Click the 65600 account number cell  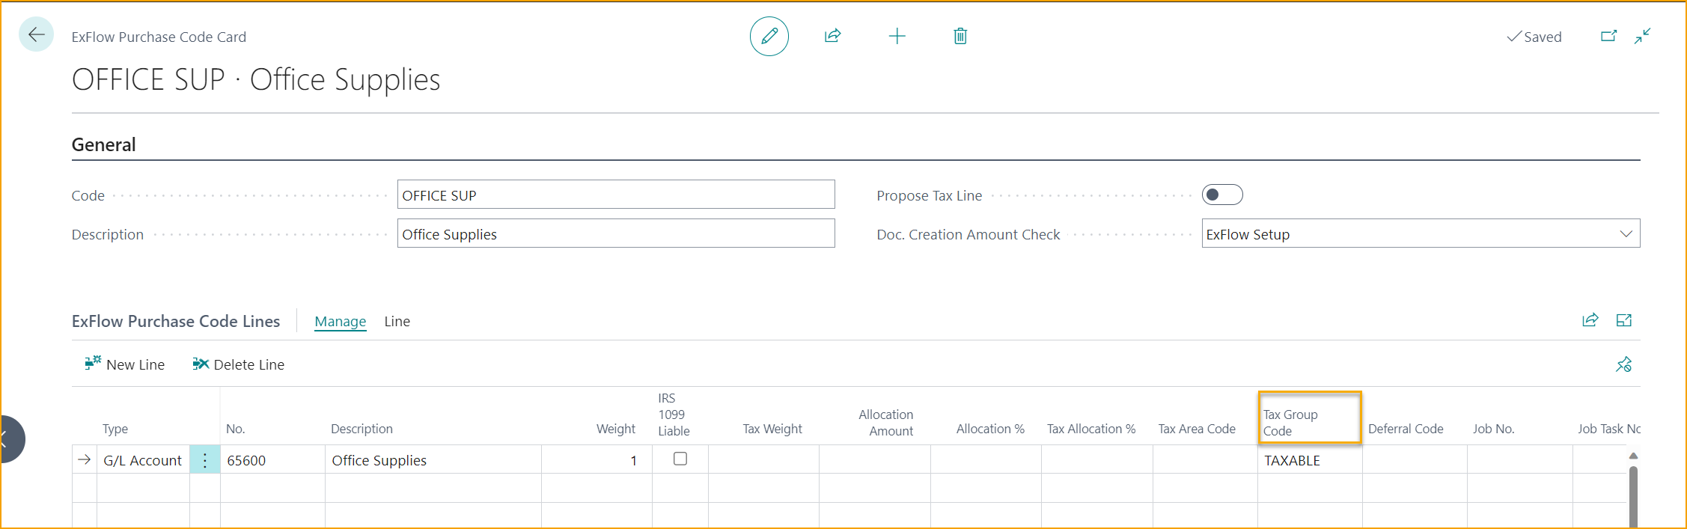click(272, 460)
